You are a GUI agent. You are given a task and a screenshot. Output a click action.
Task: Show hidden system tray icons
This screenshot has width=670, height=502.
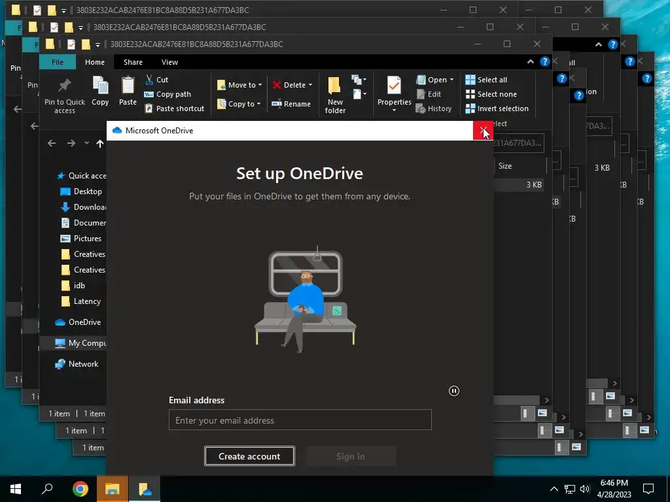554,489
